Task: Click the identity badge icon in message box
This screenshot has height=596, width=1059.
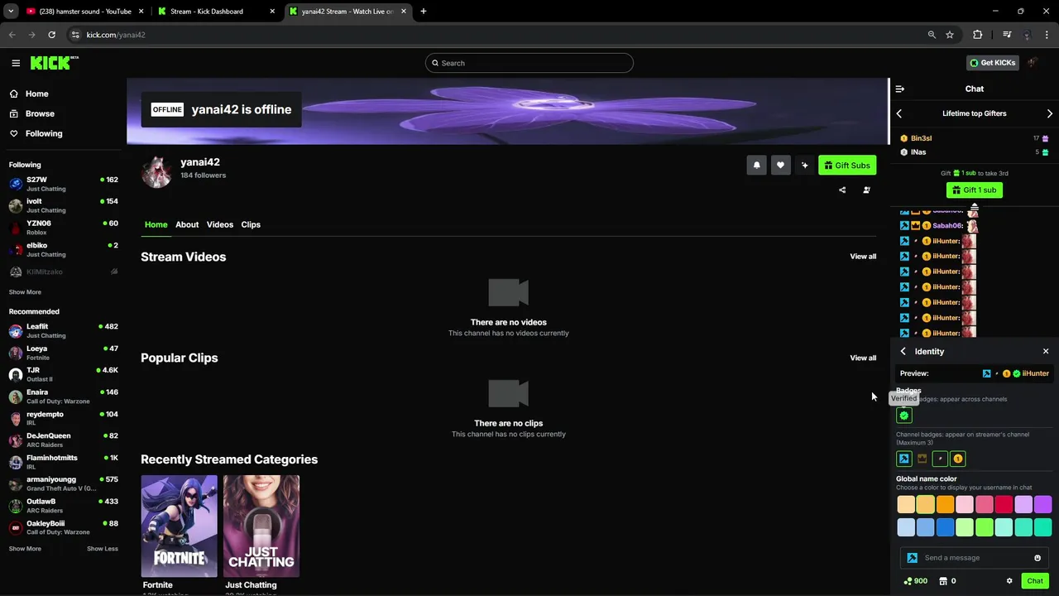Action: coord(913,558)
